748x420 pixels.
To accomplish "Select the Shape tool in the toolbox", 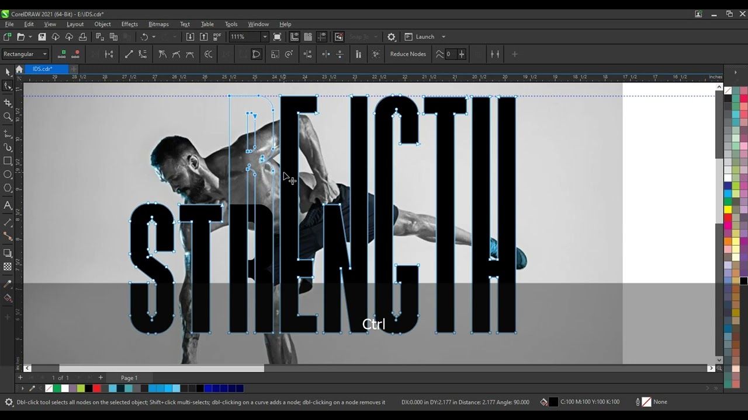I will tap(8, 86).
